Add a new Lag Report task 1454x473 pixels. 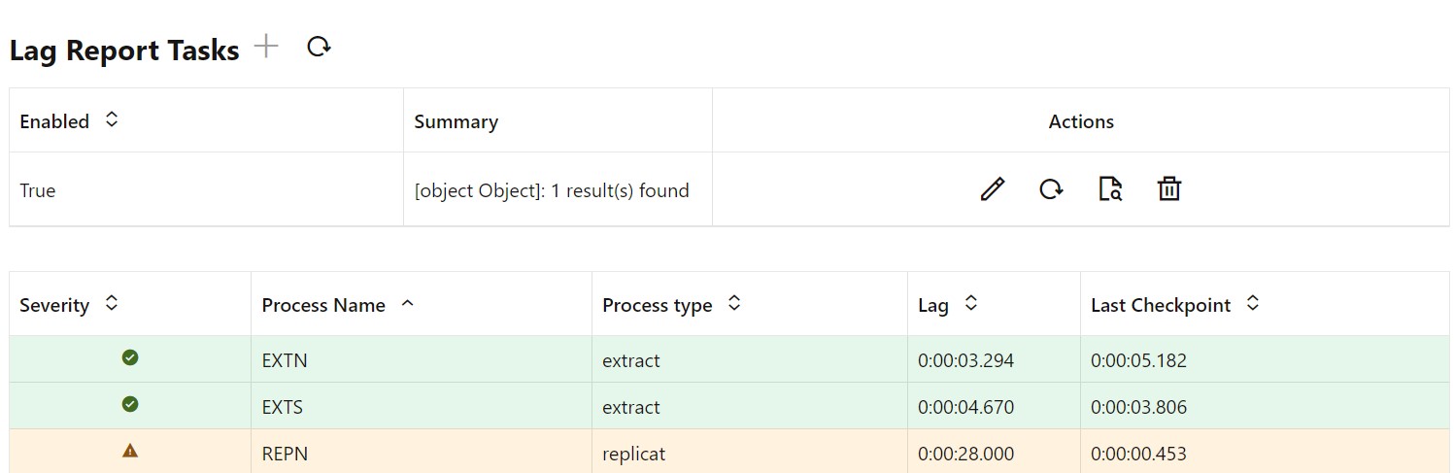[x=265, y=47]
